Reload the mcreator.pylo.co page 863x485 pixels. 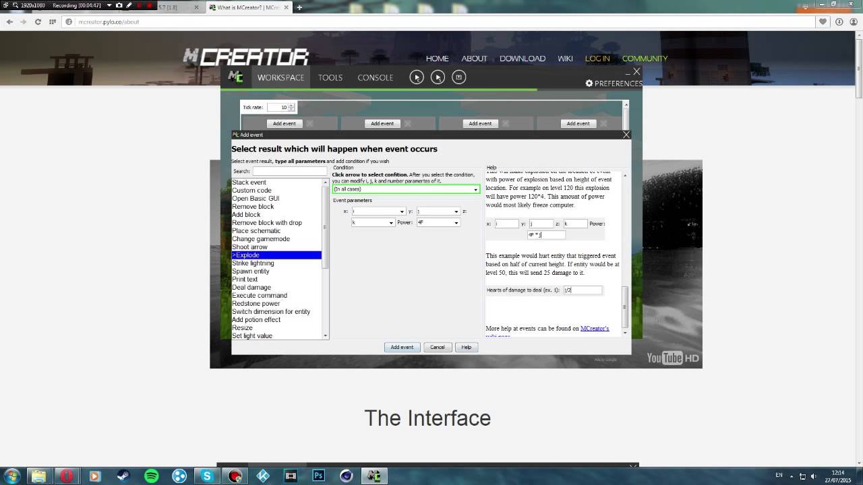pos(38,22)
